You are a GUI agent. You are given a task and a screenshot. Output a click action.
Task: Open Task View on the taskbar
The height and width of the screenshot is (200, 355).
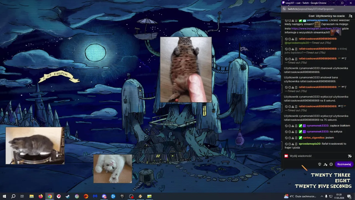(x=22, y=196)
